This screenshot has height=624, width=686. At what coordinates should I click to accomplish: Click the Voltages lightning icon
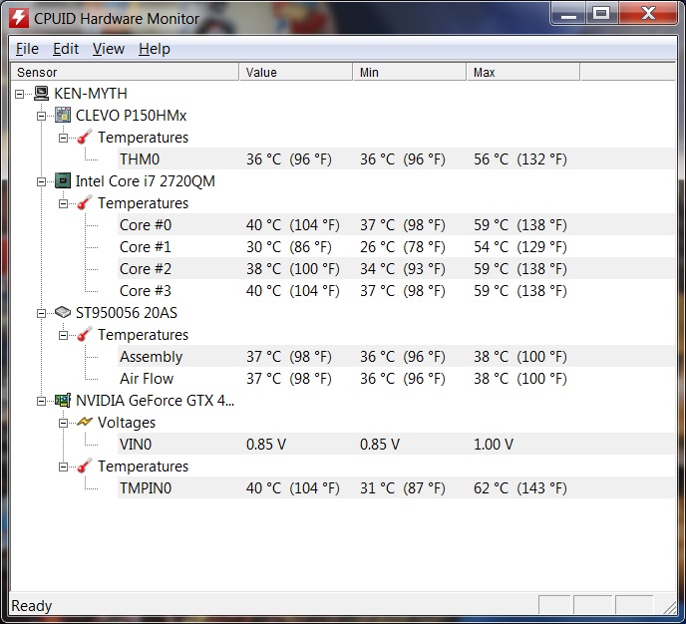pyautogui.click(x=85, y=422)
